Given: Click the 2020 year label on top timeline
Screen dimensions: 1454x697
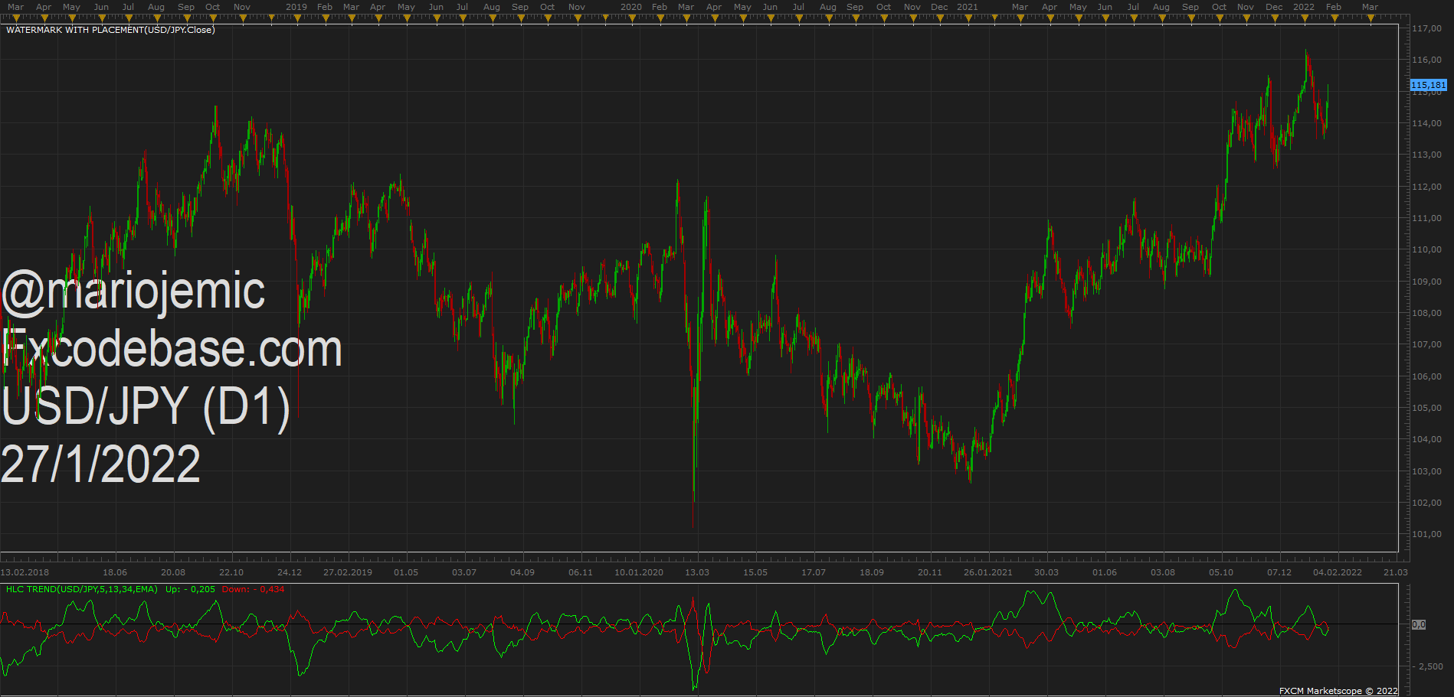Looking at the screenshot, I should coord(631,7).
